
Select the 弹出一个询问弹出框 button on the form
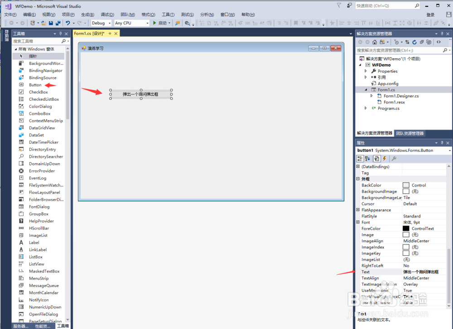[x=141, y=94]
